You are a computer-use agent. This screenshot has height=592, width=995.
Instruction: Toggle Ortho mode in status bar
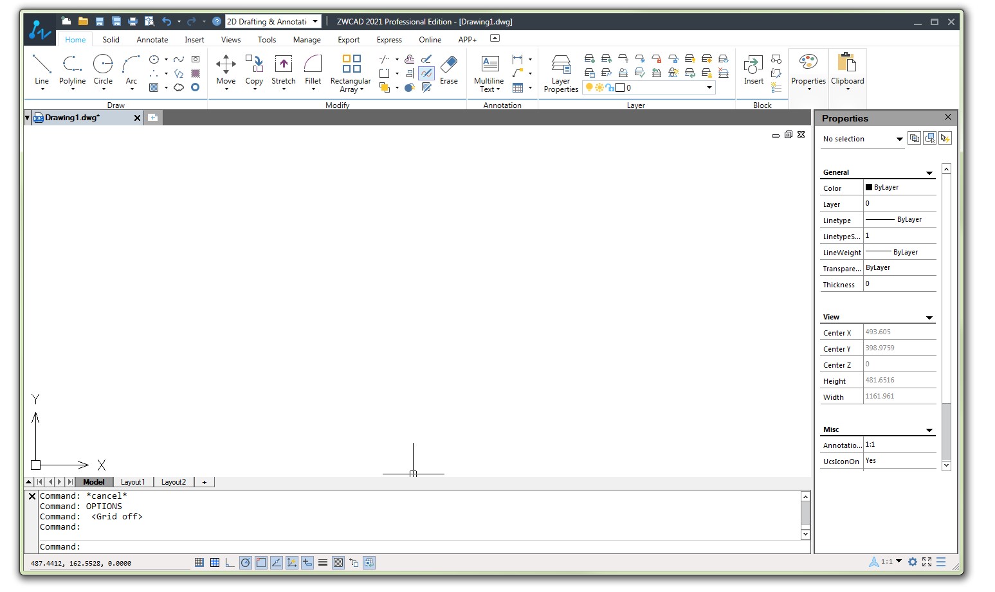(x=230, y=562)
